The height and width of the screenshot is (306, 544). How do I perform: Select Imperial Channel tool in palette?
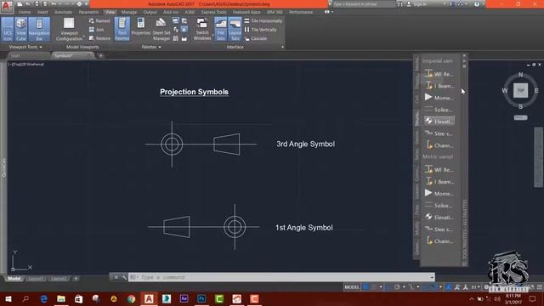[439, 145]
